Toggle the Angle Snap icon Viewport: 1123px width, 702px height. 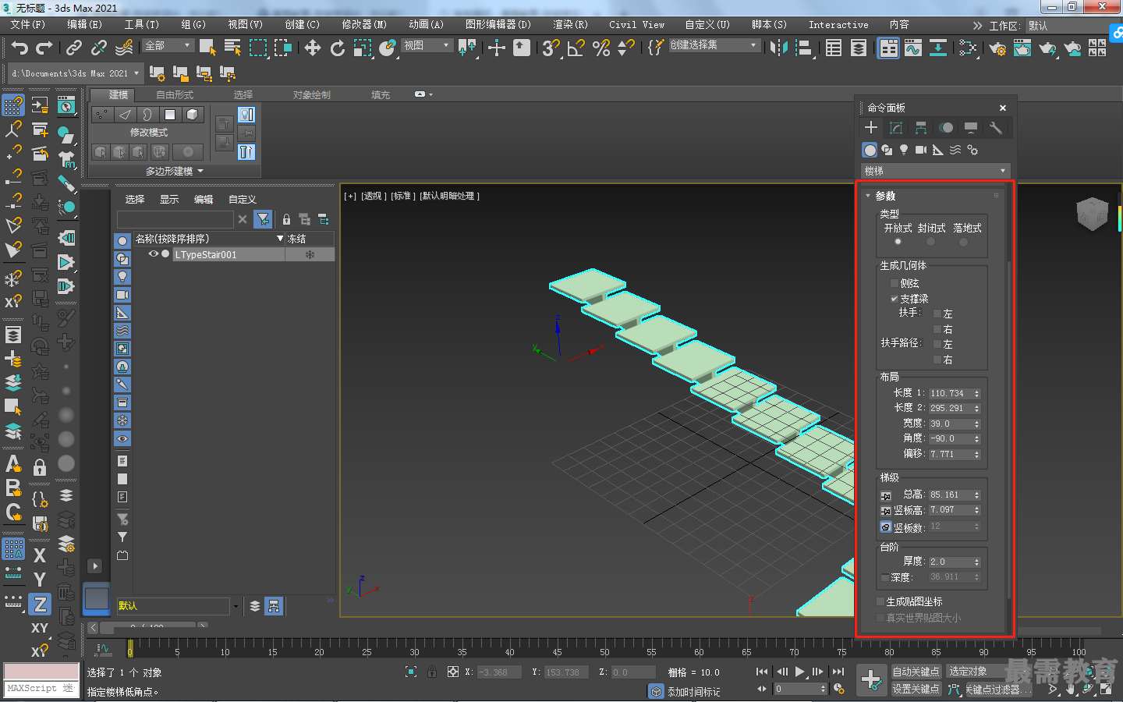click(x=576, y=48)
